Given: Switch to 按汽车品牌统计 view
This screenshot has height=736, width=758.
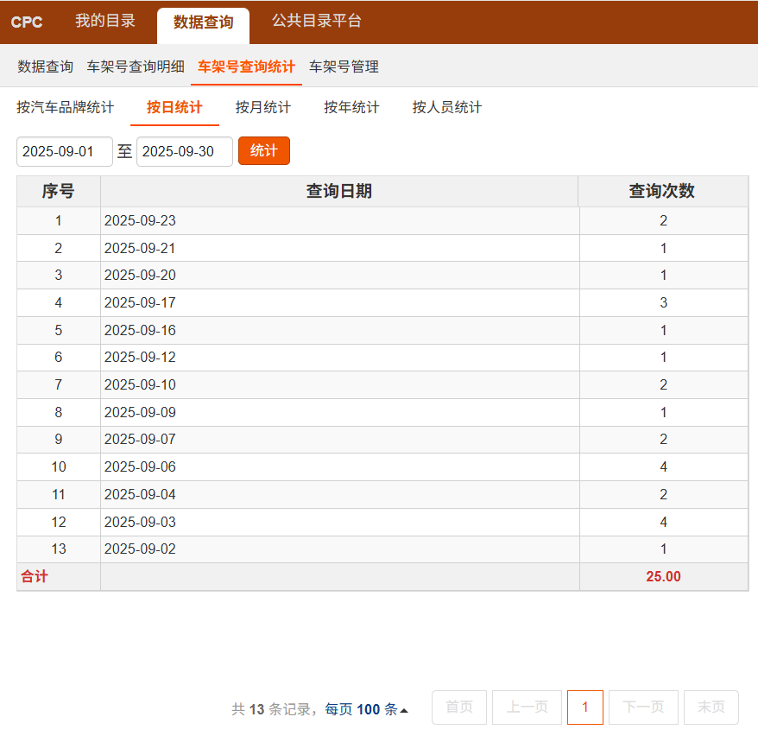Looking at the screenshot, I should coord(66,107).
